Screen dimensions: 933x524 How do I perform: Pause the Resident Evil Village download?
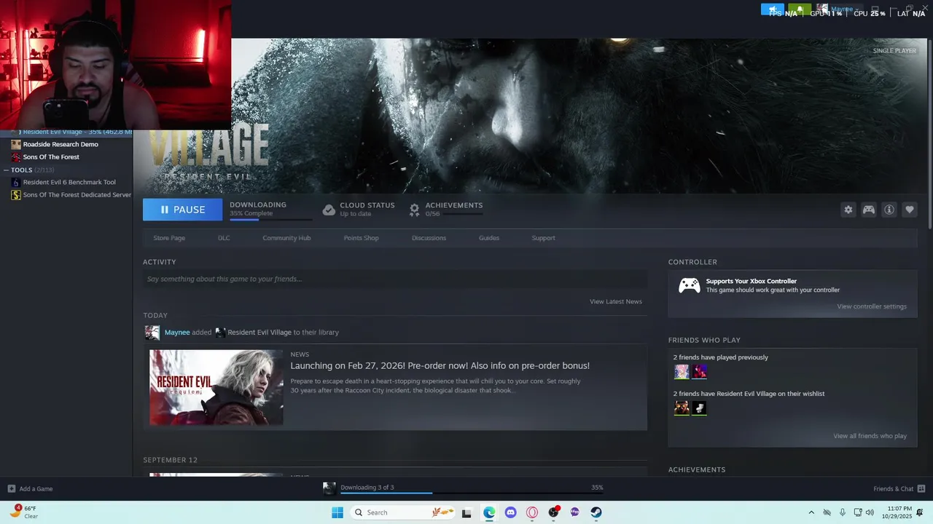[182, 210]
